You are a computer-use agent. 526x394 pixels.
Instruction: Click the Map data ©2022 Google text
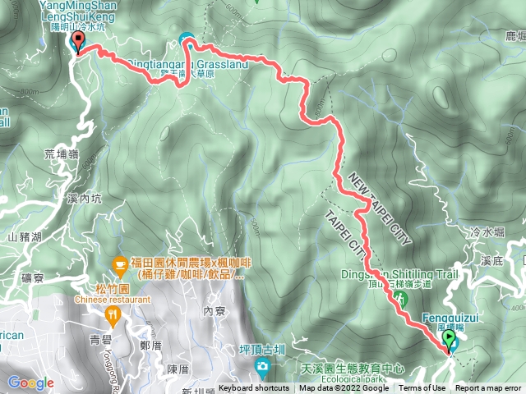point(344,388)
